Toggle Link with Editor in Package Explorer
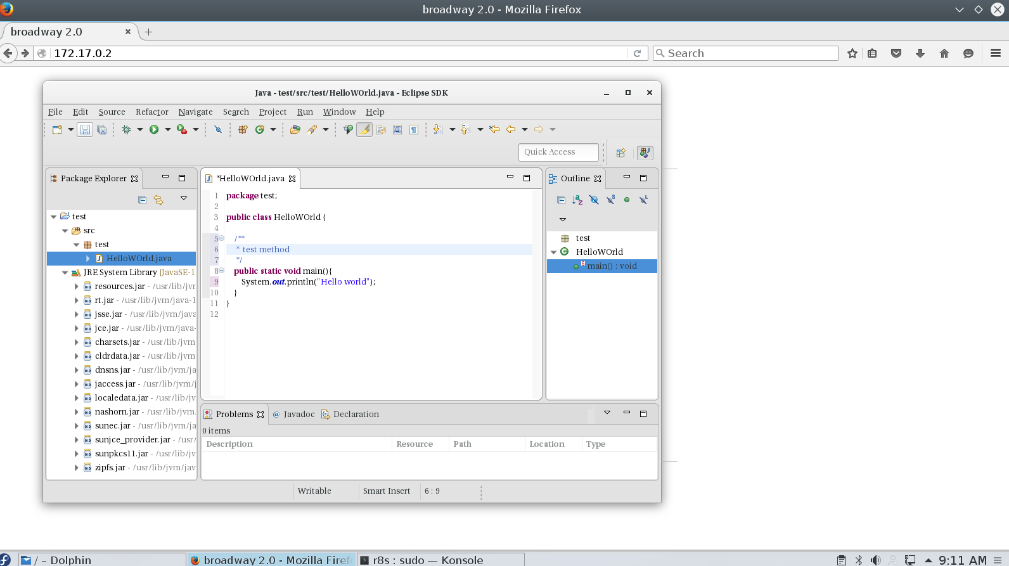This screenshot has width=1009, height=566. coord(158,200)
